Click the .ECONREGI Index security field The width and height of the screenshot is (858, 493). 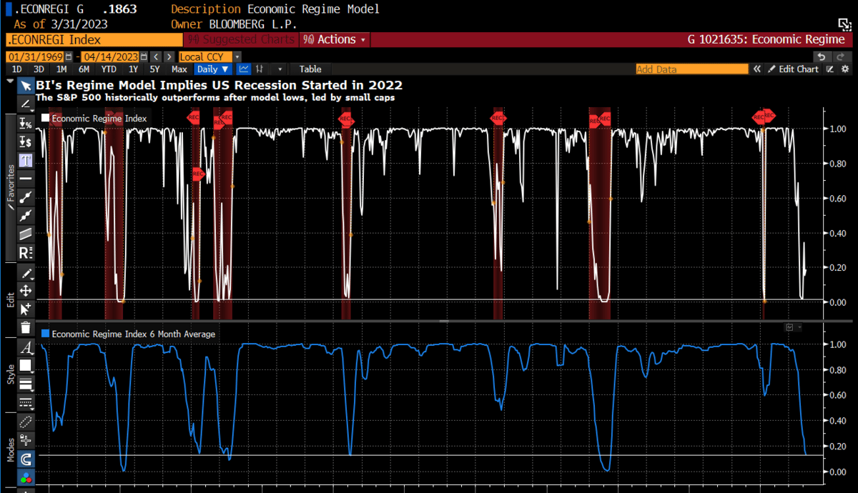click(94, 39)
